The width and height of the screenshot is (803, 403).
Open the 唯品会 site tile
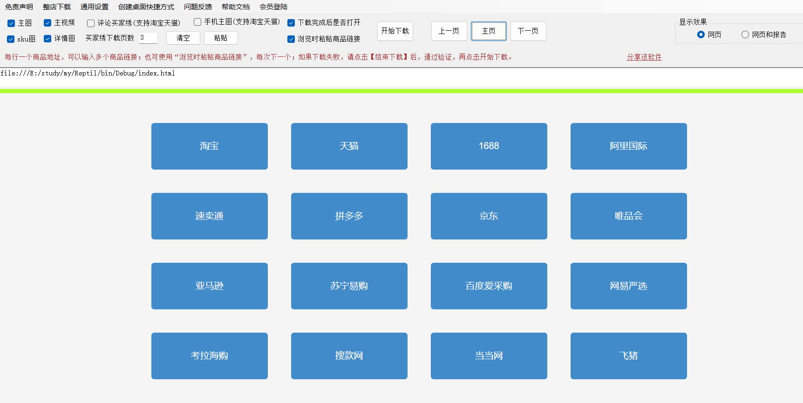pyautogui.click(x=629, y=216)
